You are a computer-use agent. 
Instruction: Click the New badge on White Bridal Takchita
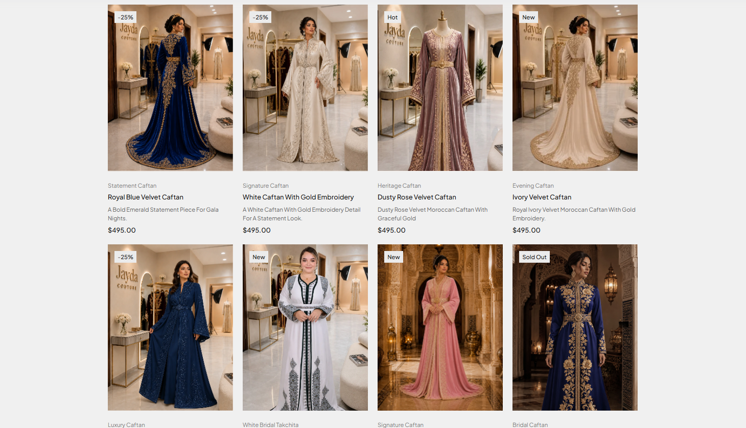[x=259, y=257]
